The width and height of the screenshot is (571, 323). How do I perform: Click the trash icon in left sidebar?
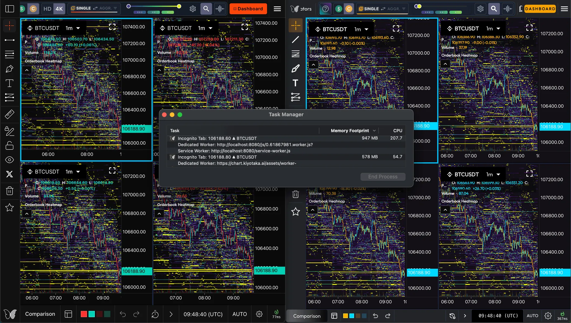tap(9, 191)
